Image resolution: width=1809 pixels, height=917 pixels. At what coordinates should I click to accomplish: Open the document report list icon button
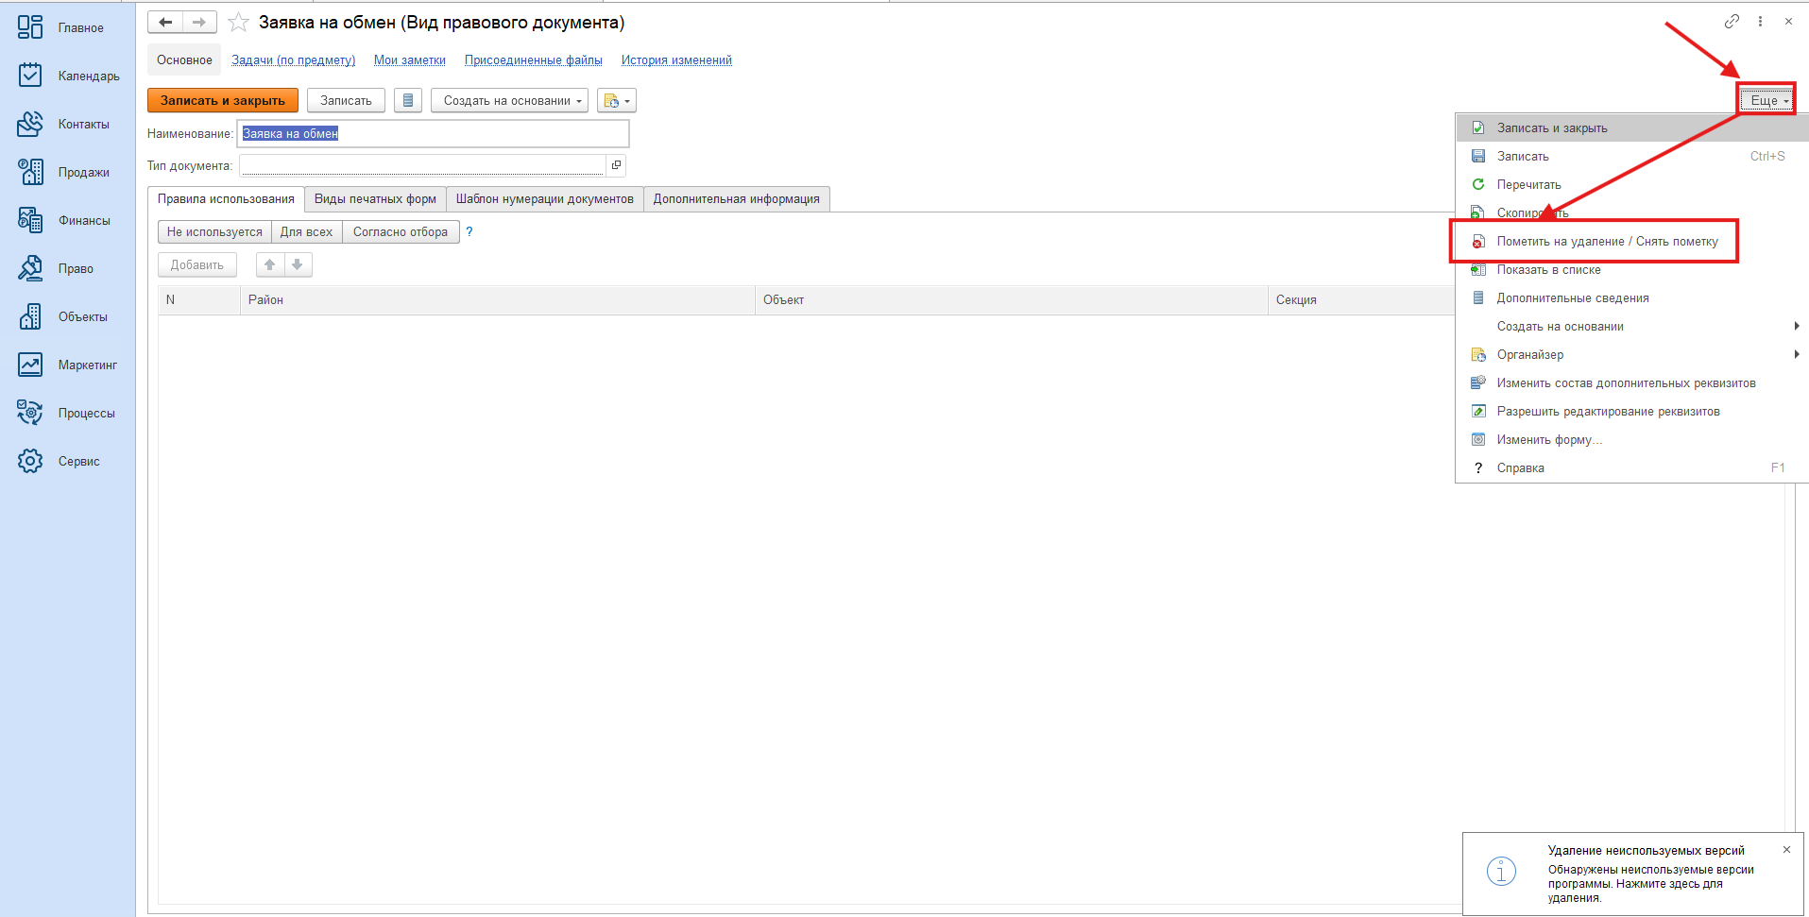pos(408,100)
